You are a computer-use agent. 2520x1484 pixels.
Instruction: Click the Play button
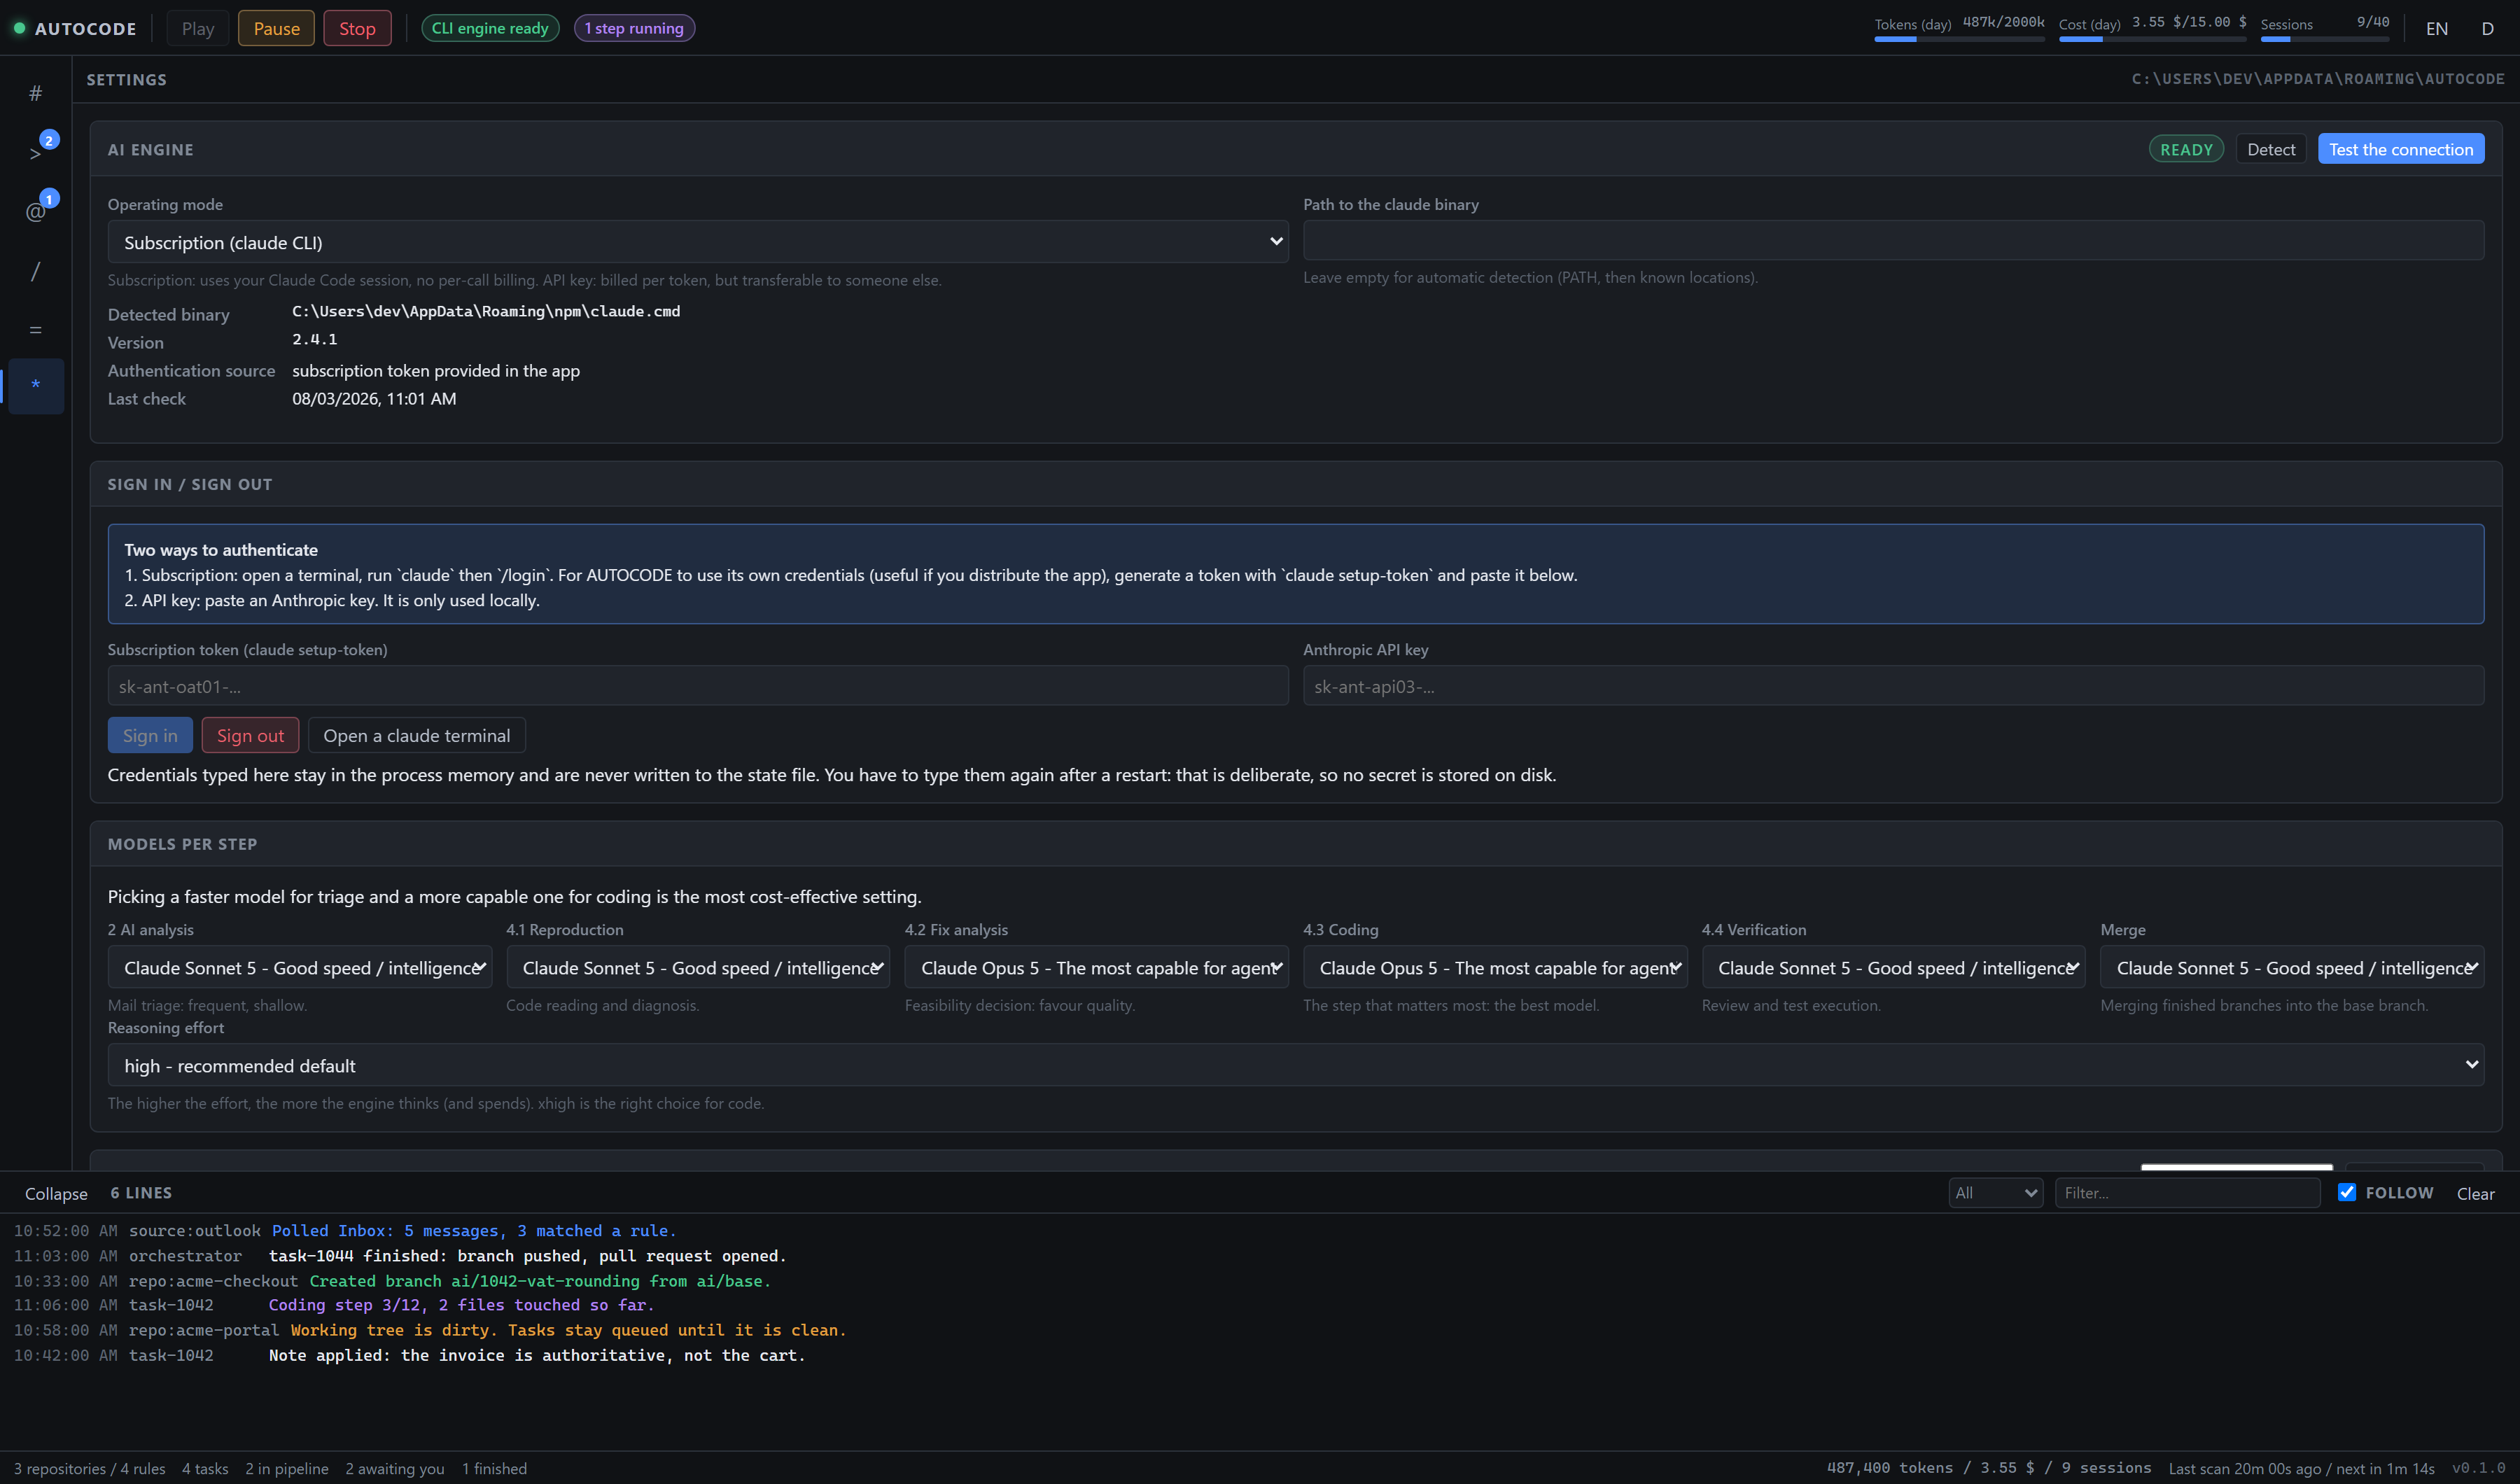click(x=198, y=28)
